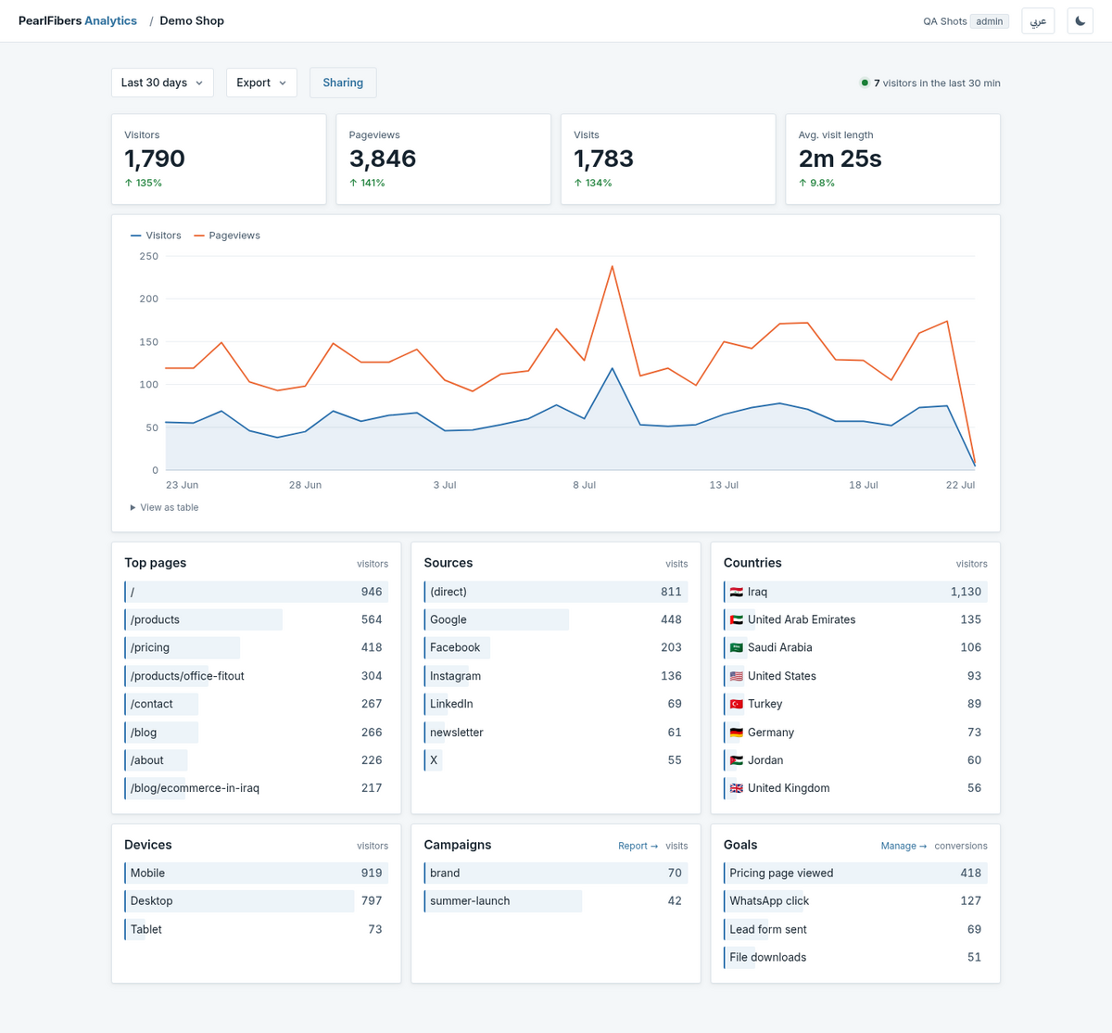Select the /products page row
This screenshot has width=1112, height=1033.
pyautogui.click(x=256, y=619)
